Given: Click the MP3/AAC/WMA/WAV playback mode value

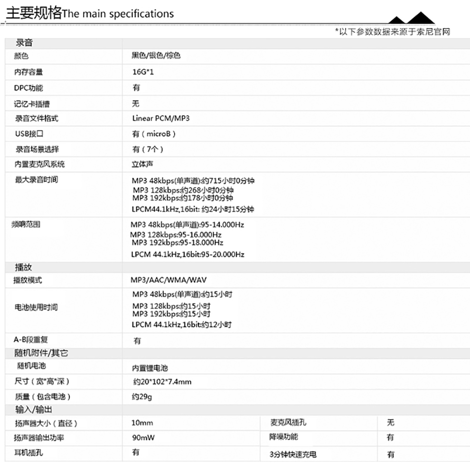Looking at the screenshot, I should pyautogui.click(x=169, y=280).
